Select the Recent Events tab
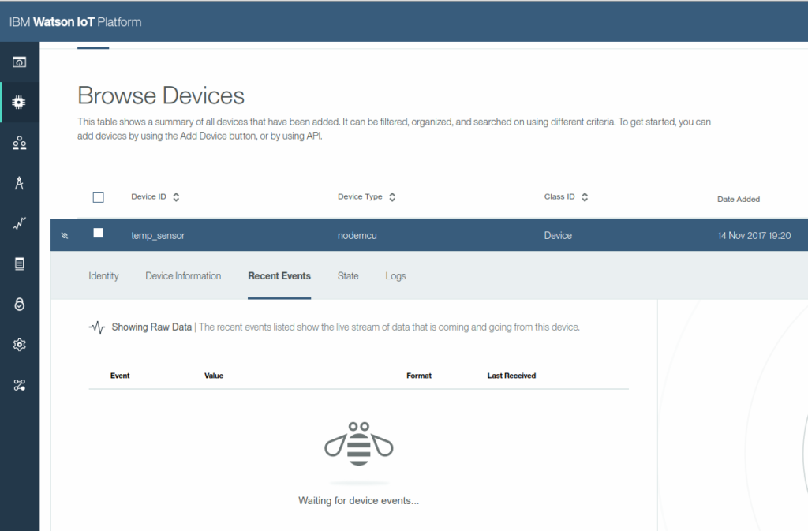This screenshot has width=808, height=531. [x=279, y=276]
